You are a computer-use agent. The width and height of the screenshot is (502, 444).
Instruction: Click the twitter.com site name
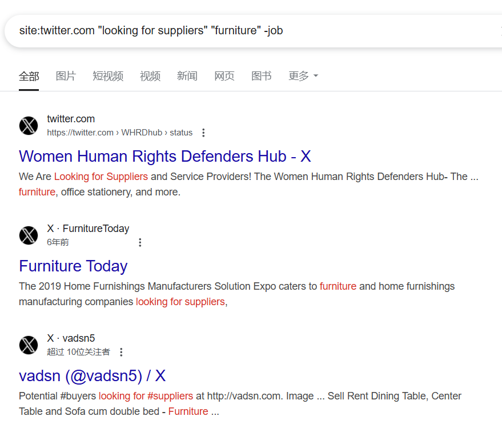(x=71, y=119)
